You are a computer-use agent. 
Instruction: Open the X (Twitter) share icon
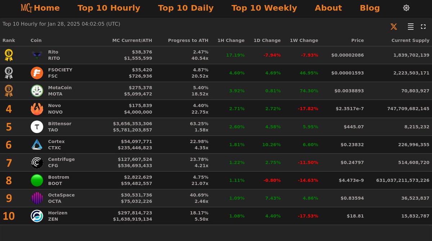[x=394, y=27]
